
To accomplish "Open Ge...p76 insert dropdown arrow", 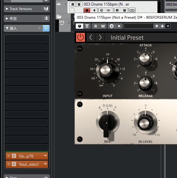I will [45, 155].
